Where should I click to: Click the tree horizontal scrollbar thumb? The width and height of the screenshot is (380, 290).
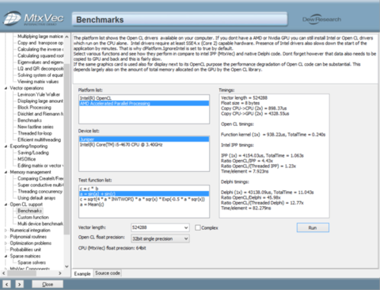(21, 273)
